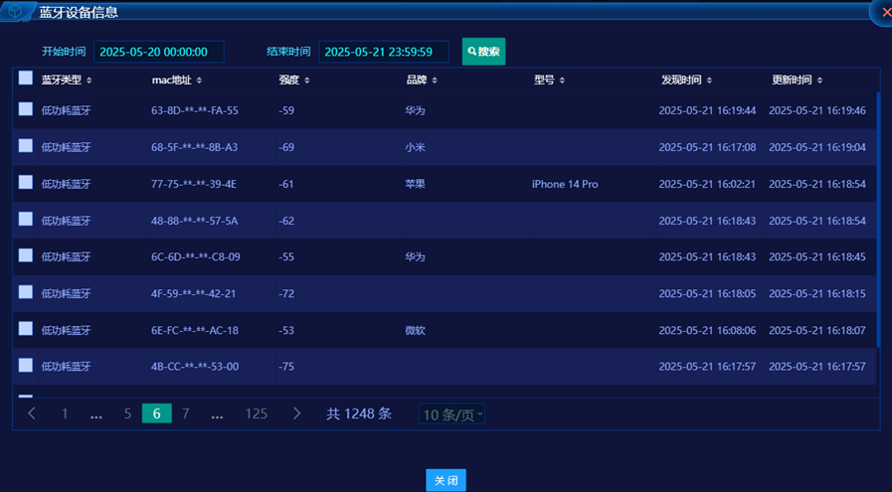892x492 pixels.
Task: Click update time 2025-05-21 16:19:04
Action: 817,147
